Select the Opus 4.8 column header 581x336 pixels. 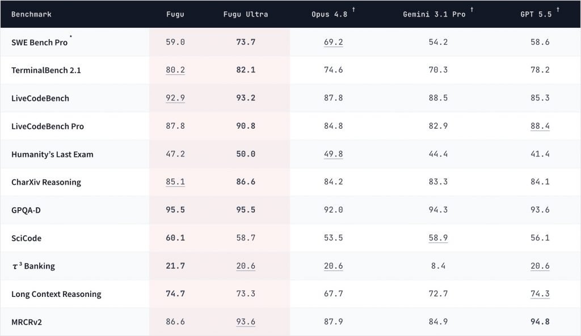(330, 14)
